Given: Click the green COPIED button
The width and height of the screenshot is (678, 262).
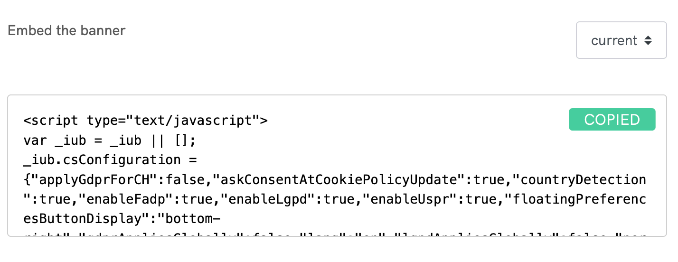Looking at the screenshot, I should point(612,120).
